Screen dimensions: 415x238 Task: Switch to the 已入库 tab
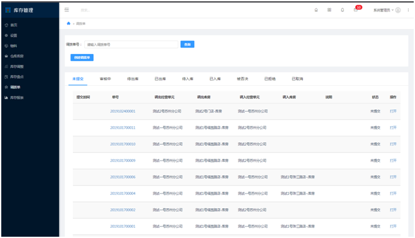(215, 79)
